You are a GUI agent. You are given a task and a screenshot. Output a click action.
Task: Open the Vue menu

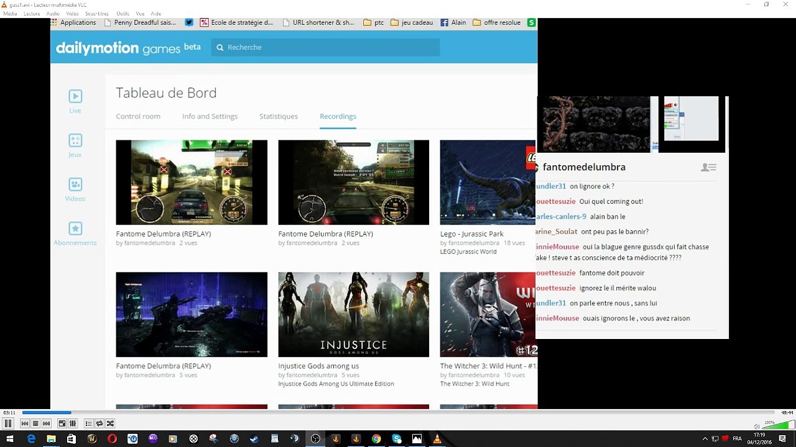coord(140,14)
